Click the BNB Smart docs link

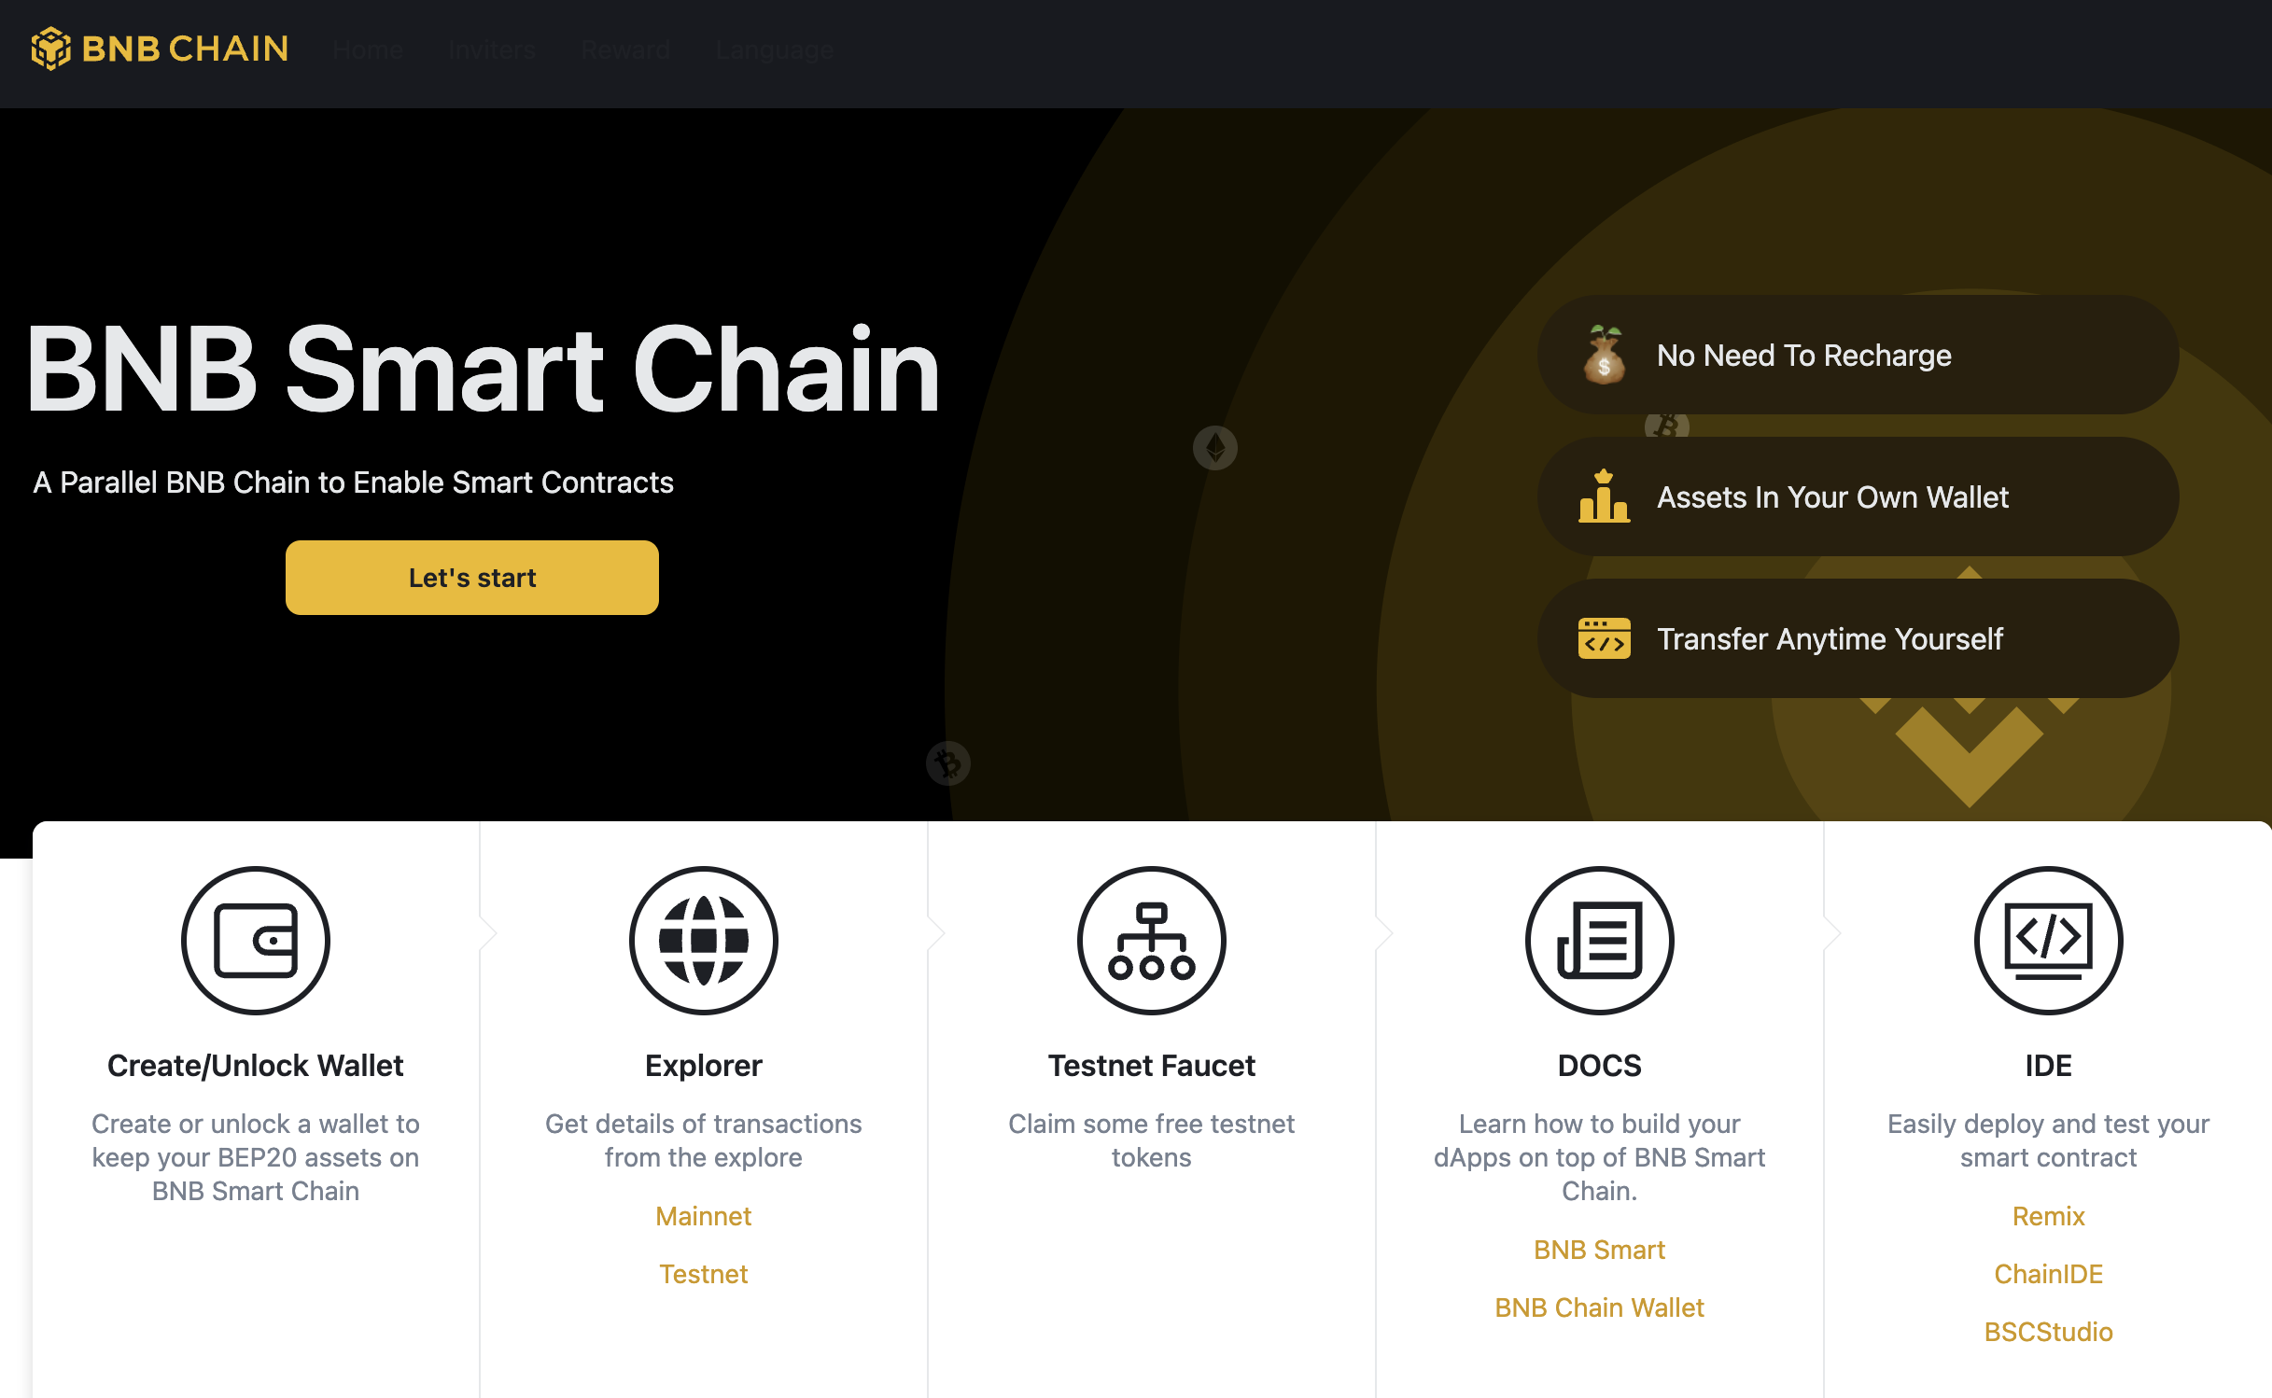click(x=1598, y=1251)
